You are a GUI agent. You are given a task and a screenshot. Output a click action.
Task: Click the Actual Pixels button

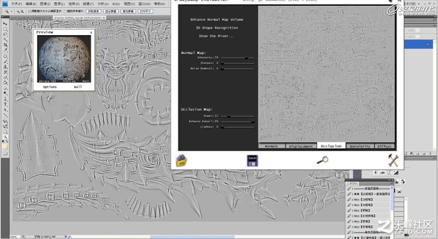tap(93, 11)
